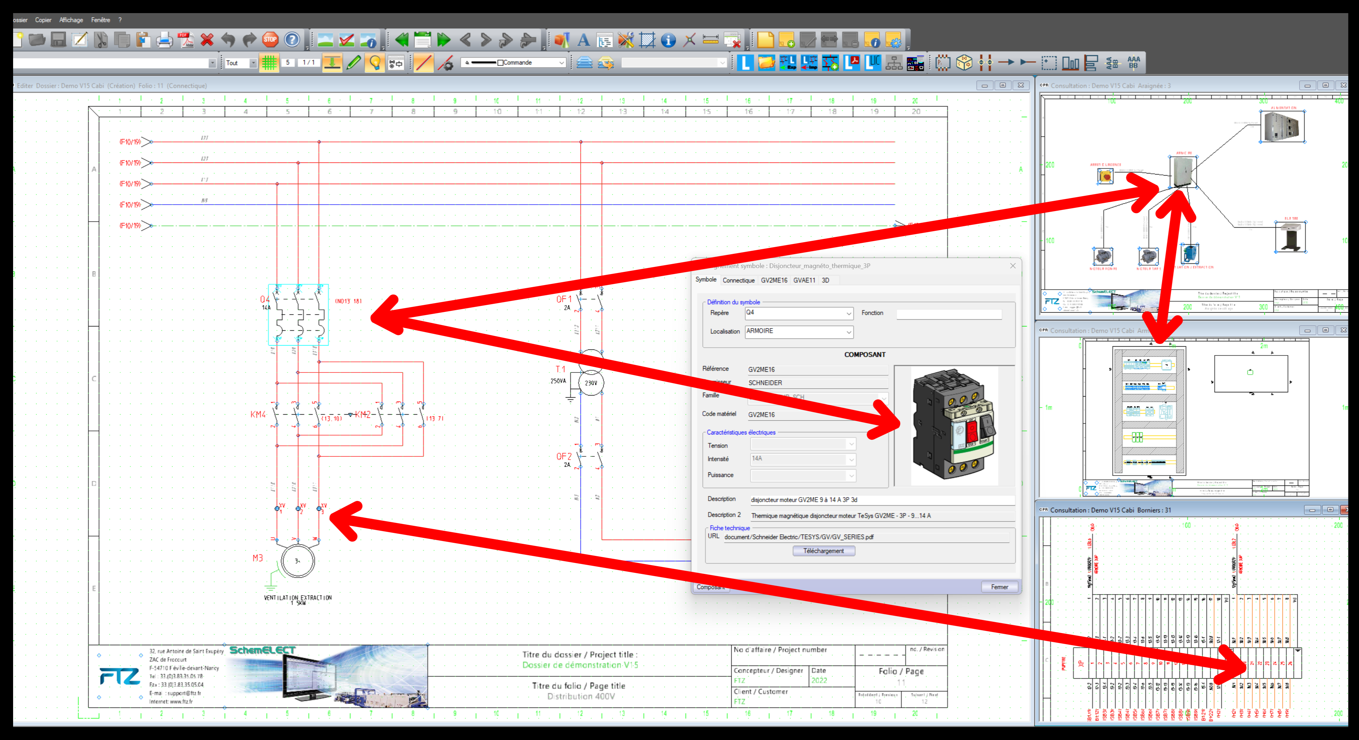Switch to the Connectique tab

738,280
